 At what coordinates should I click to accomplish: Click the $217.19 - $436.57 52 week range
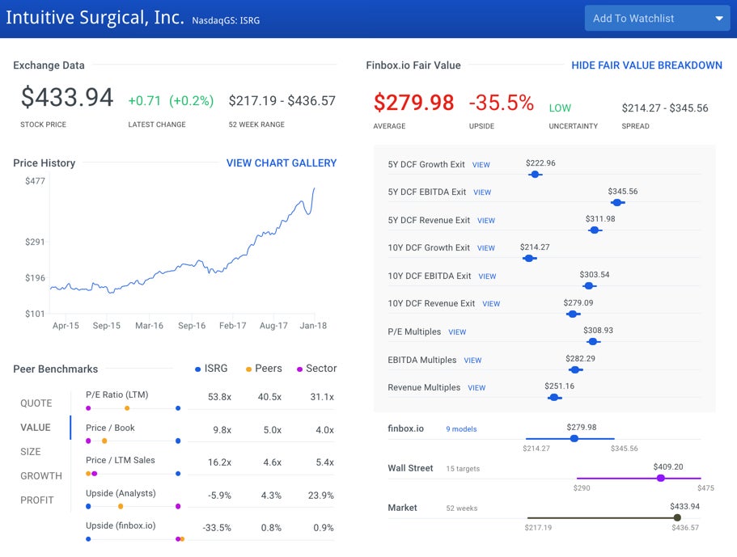click(x=282, y=100)
